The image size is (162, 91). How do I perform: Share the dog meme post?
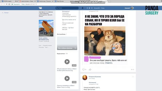pyautogui.click(x=90, y=70)
